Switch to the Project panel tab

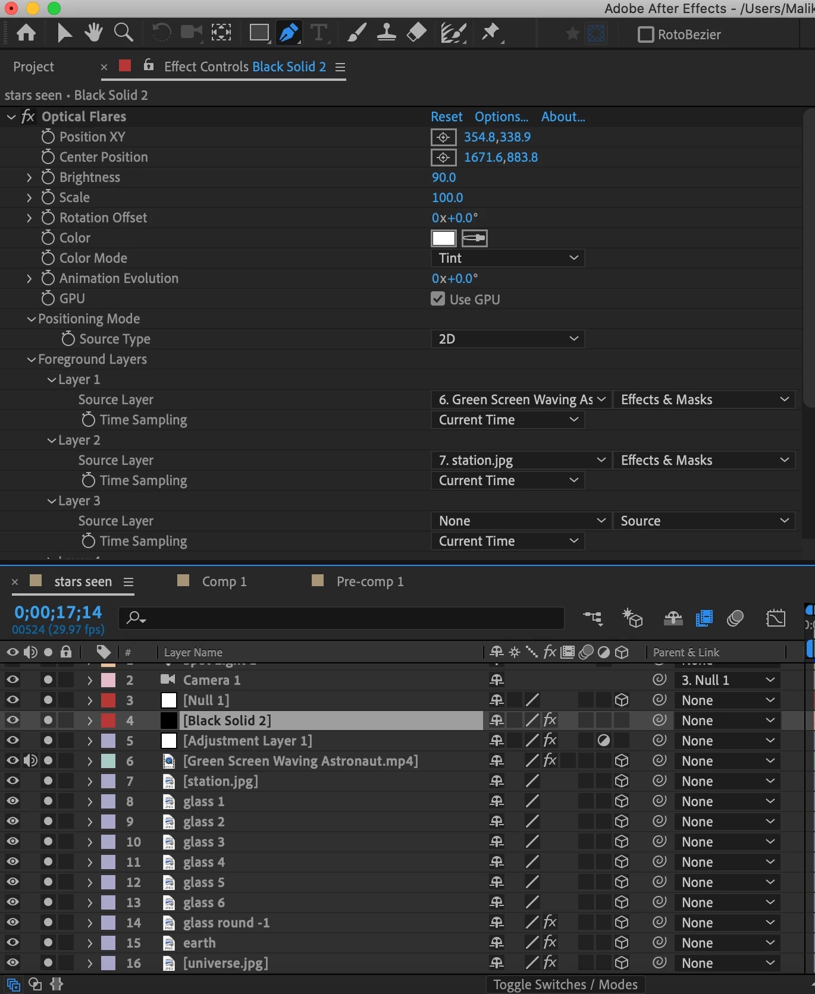[33, 67]
